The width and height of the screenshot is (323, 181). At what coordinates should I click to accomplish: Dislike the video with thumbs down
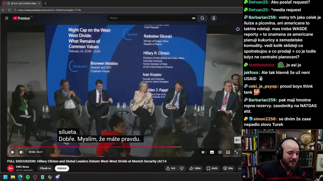pos(182,168)
